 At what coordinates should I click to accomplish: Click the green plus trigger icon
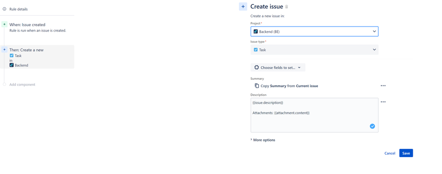(x=4, y=24)
